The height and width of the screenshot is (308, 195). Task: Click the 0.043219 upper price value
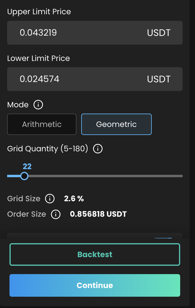(38, 33)
